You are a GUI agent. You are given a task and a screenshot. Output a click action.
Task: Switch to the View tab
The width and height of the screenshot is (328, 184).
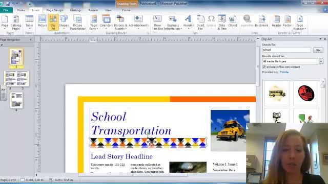click(x=108, y=10)
